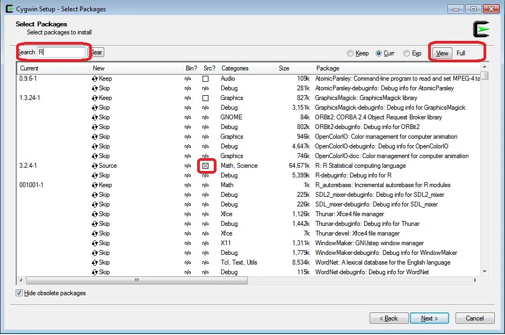Click the horizontal scrollbar left arrow
This screenshot has width=505, height=335.
tap(21, 281)
